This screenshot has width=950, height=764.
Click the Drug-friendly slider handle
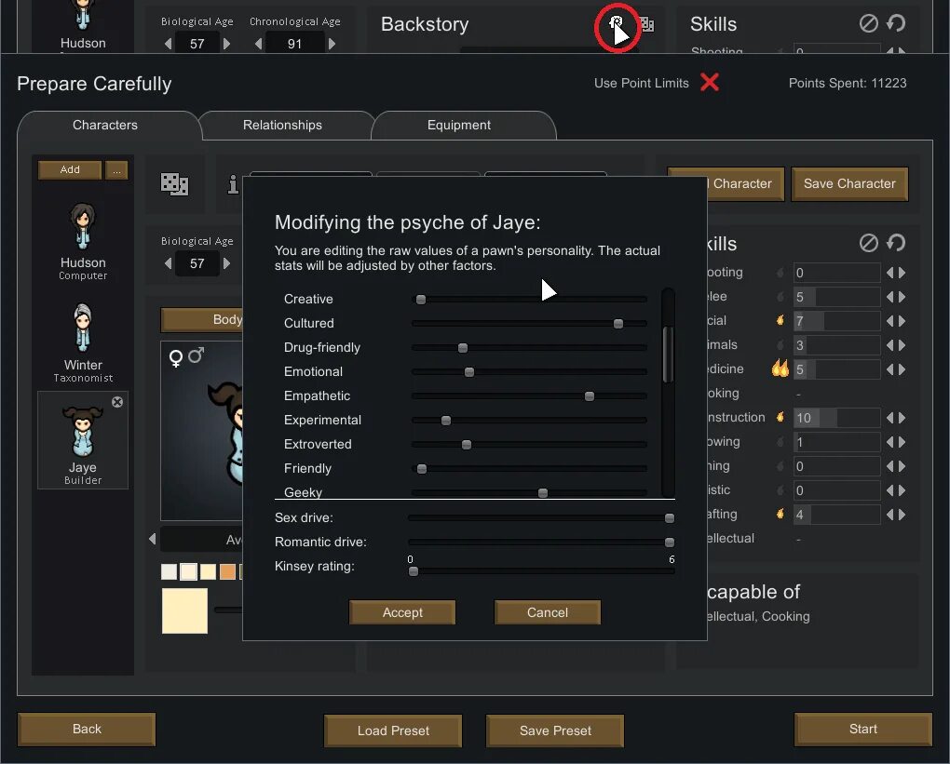click(x=463, y=347)
